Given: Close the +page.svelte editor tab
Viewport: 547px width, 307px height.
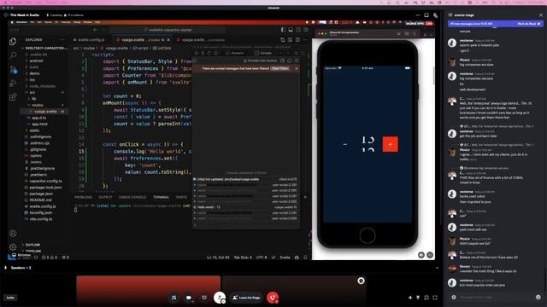Looking at the screenshot, I should point(168,40).
